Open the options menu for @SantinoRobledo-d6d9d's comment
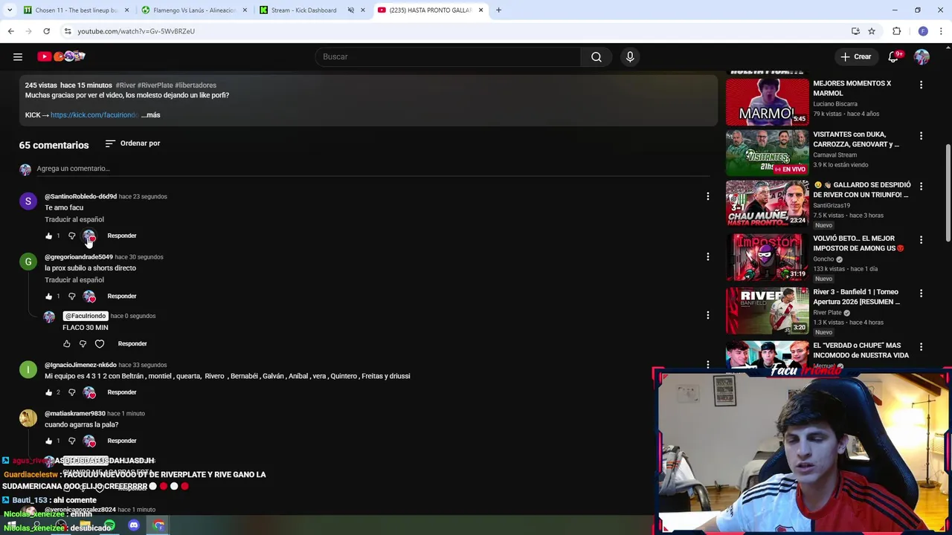Viewport: 952px width, 535px height. pyautogui.click(x=708, y=196)
